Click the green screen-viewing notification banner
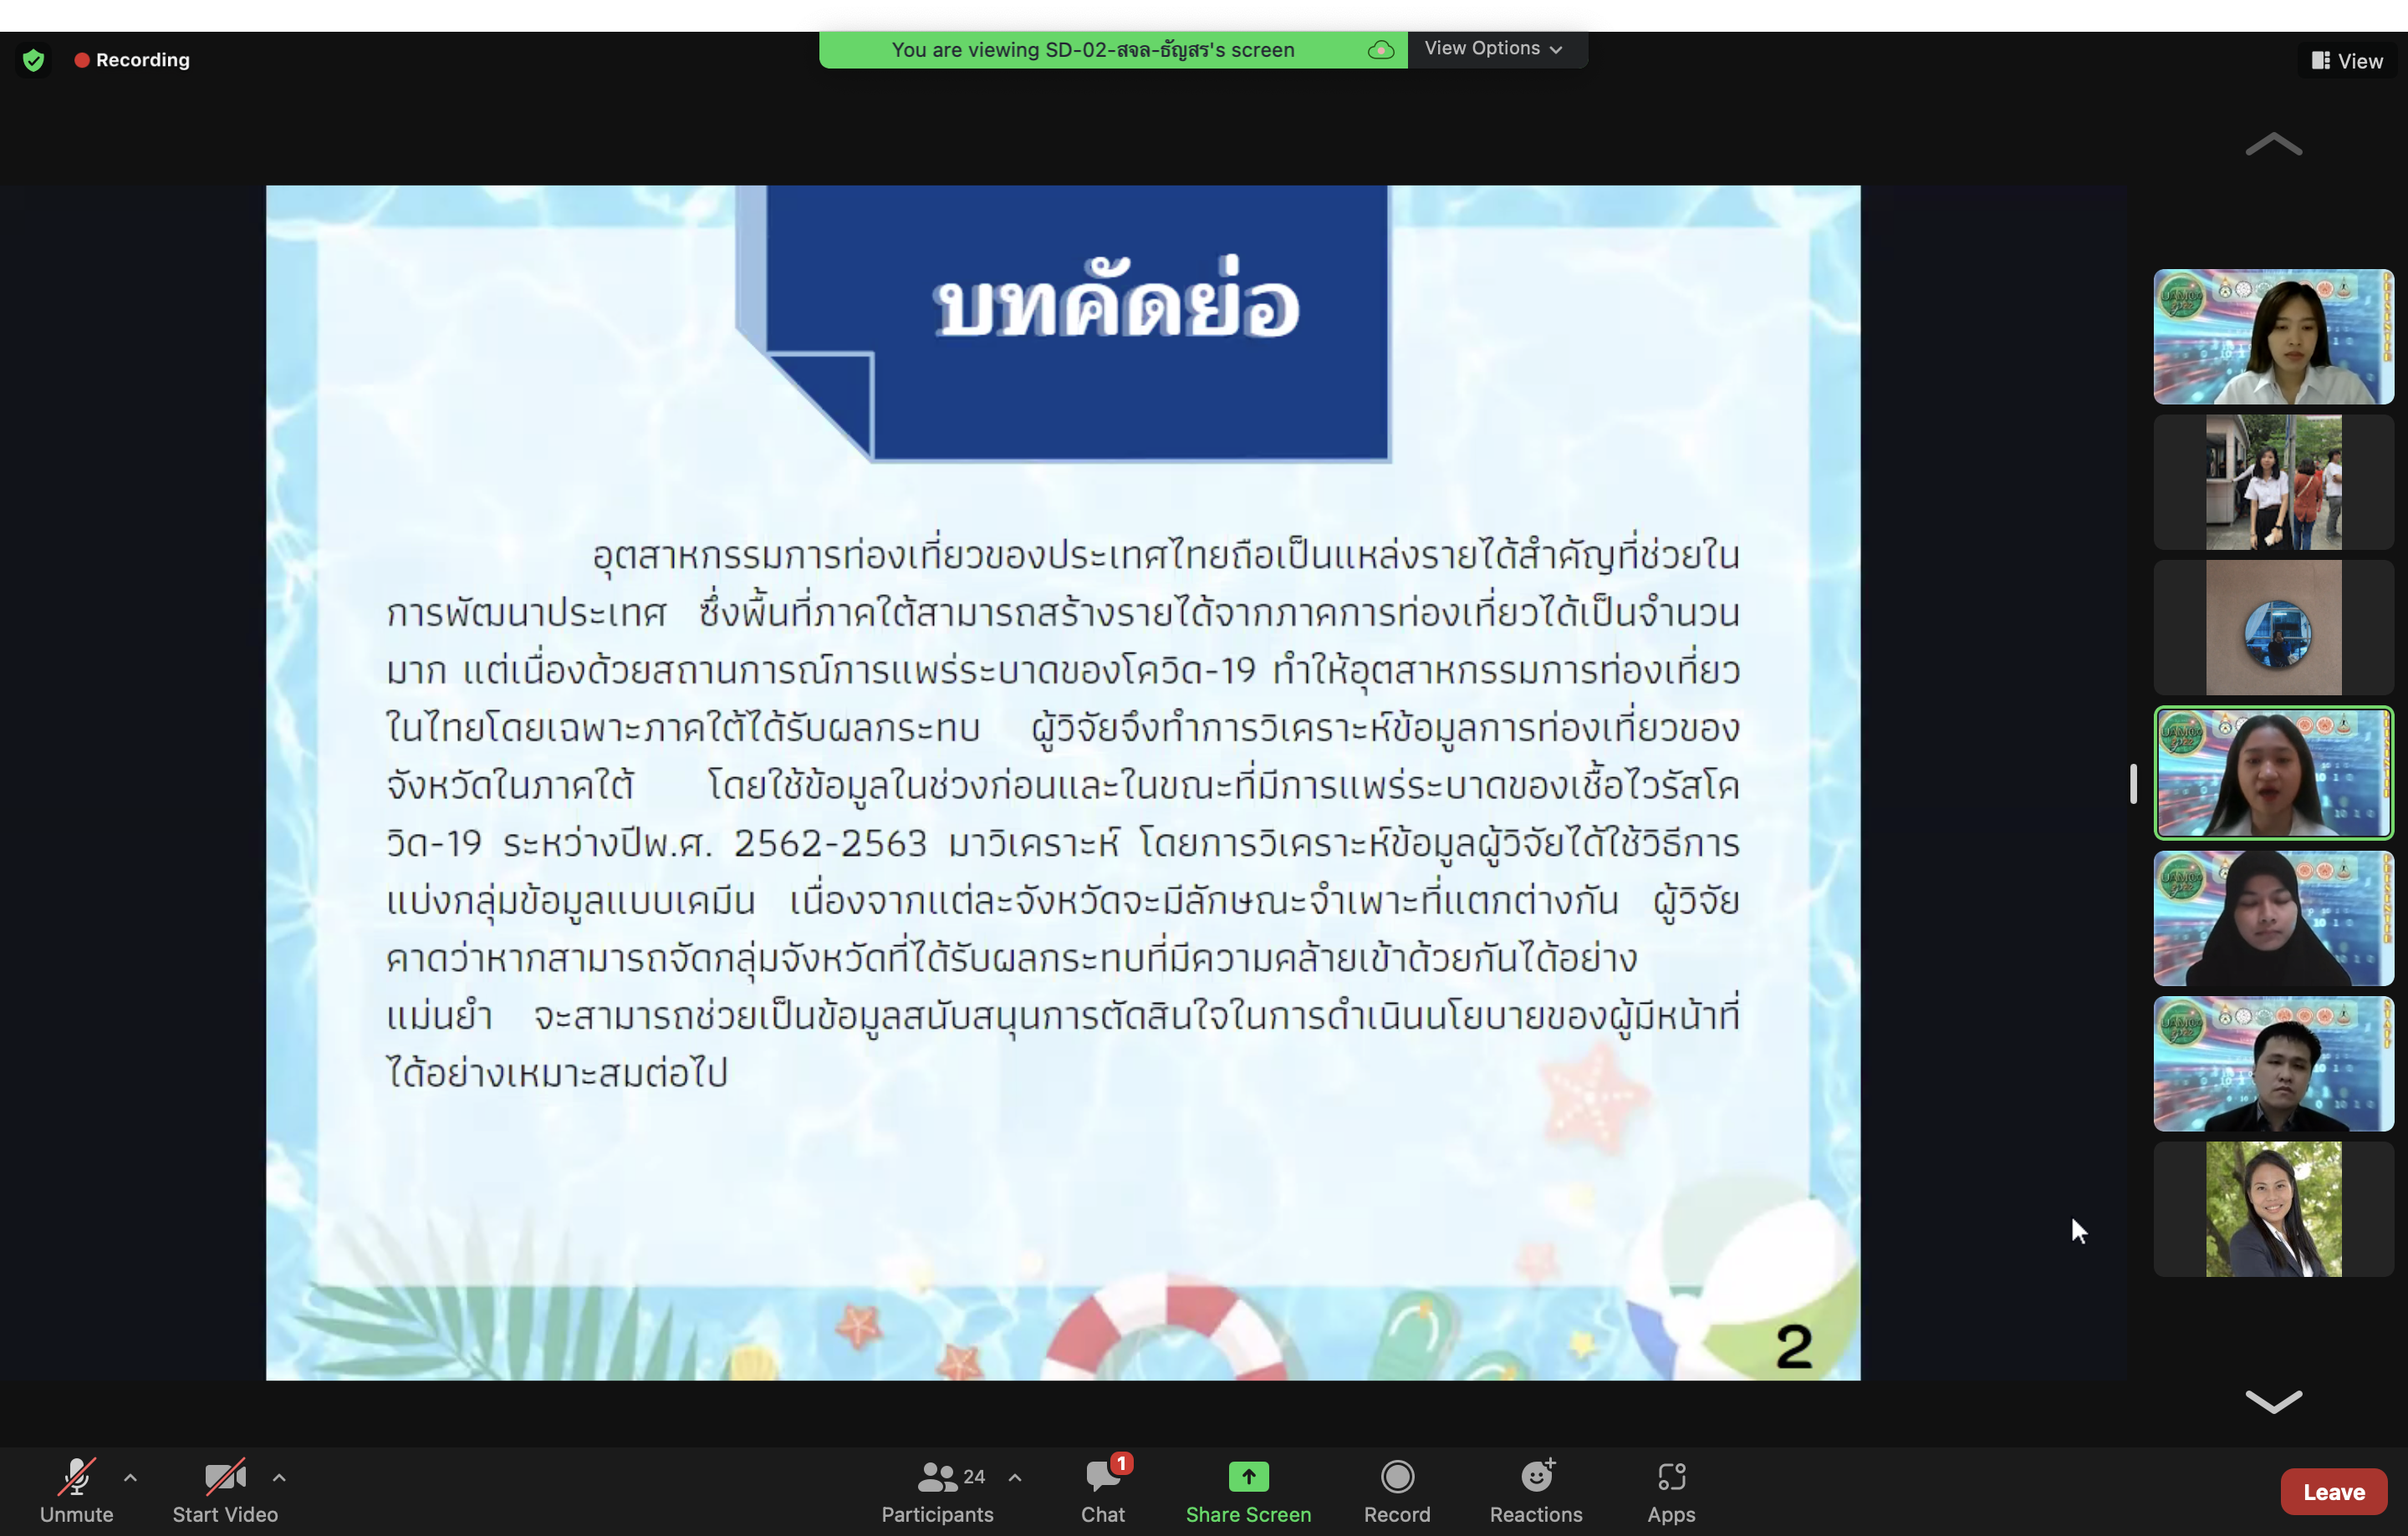 coord(1112,50)
